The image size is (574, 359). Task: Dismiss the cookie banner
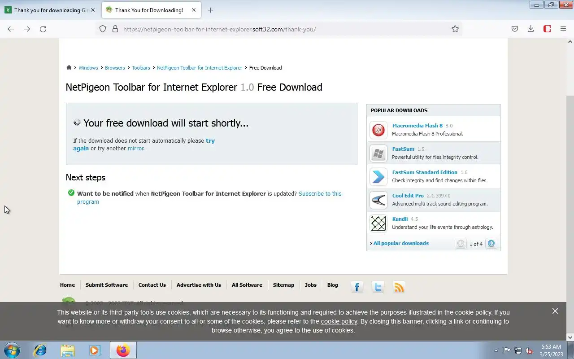click(x=555, y=311)
